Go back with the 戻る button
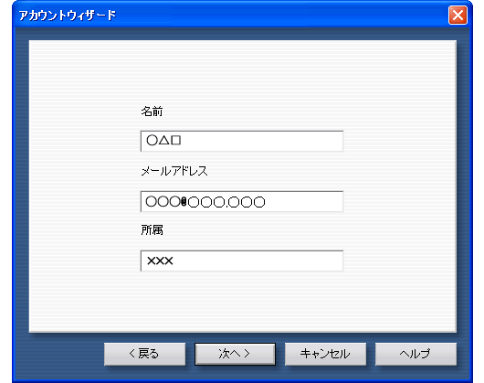This screenshot has height=383, width=484. (145, 354)
